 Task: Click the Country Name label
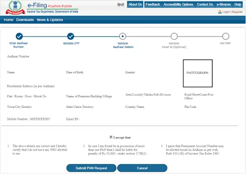135,107
